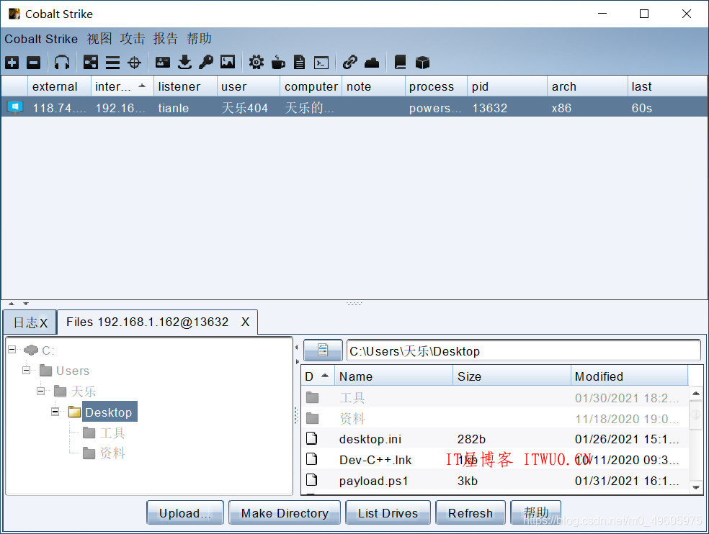The width and height of the screenshot is (709, 534).
Task: Open the 帮助 menu in menu bar
Action: [x=199, y=39]
